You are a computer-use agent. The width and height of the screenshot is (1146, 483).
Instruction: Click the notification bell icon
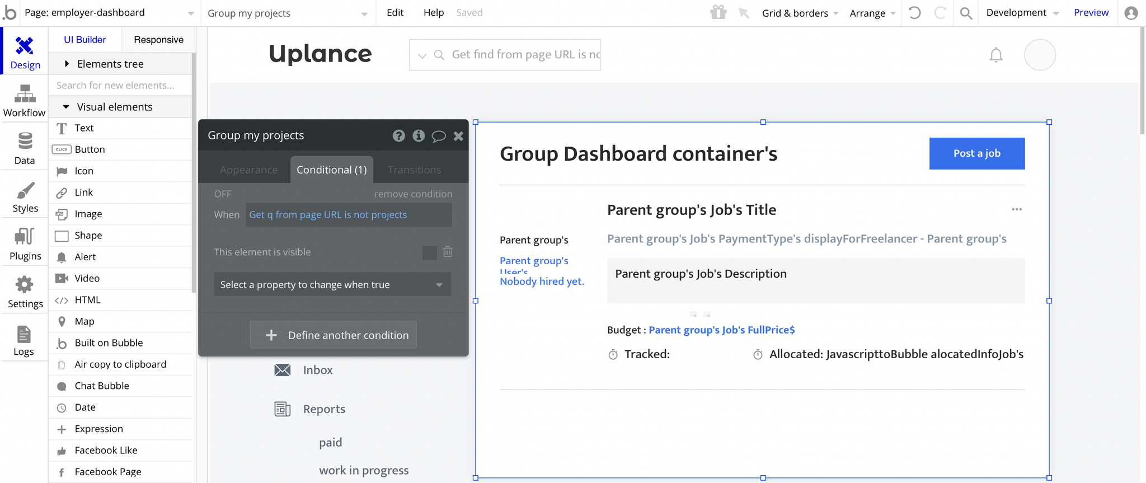click(996, 55)
